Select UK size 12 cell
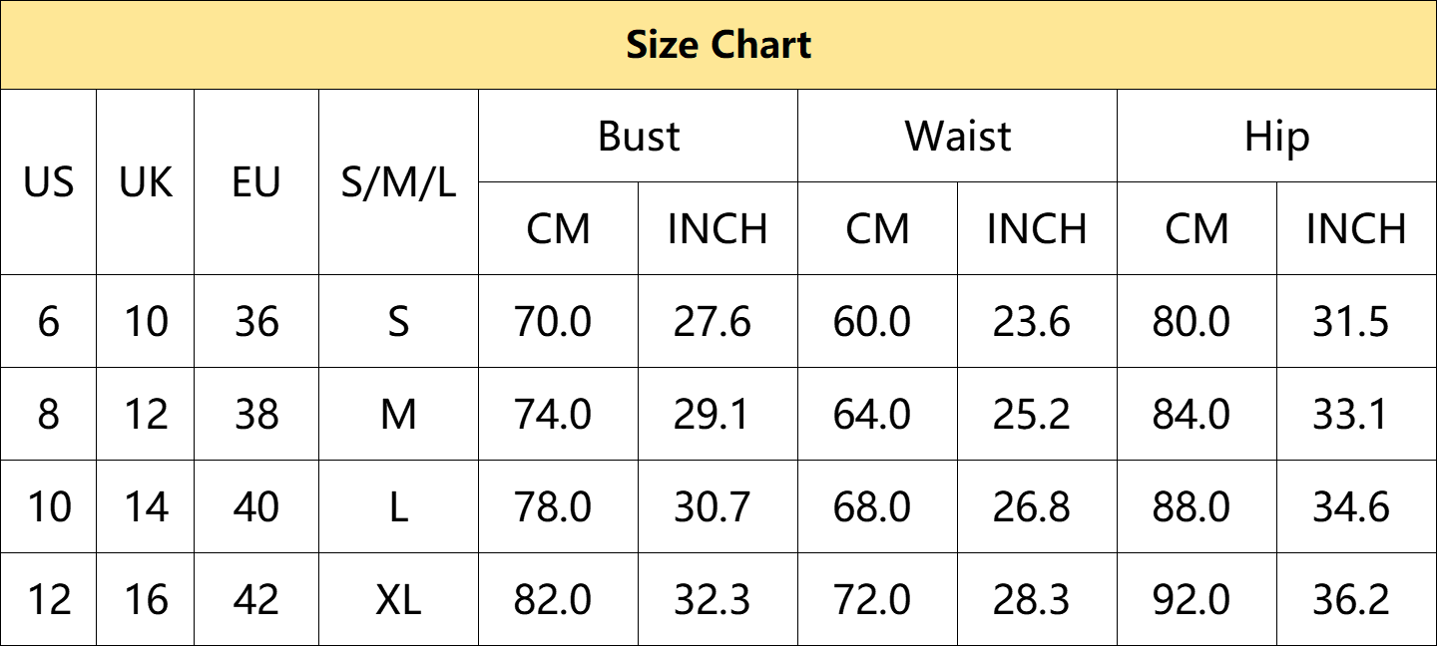Viewport: 1437px width, 647px height. pyautogui.click(x=146, y=414)
